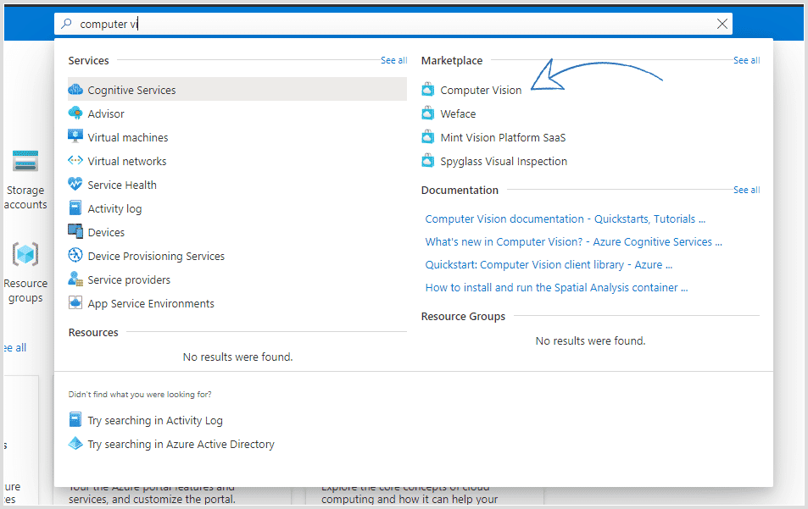Select Devices from Services
808x509 pixels.
pyautogui.click(x=106, y=232)
